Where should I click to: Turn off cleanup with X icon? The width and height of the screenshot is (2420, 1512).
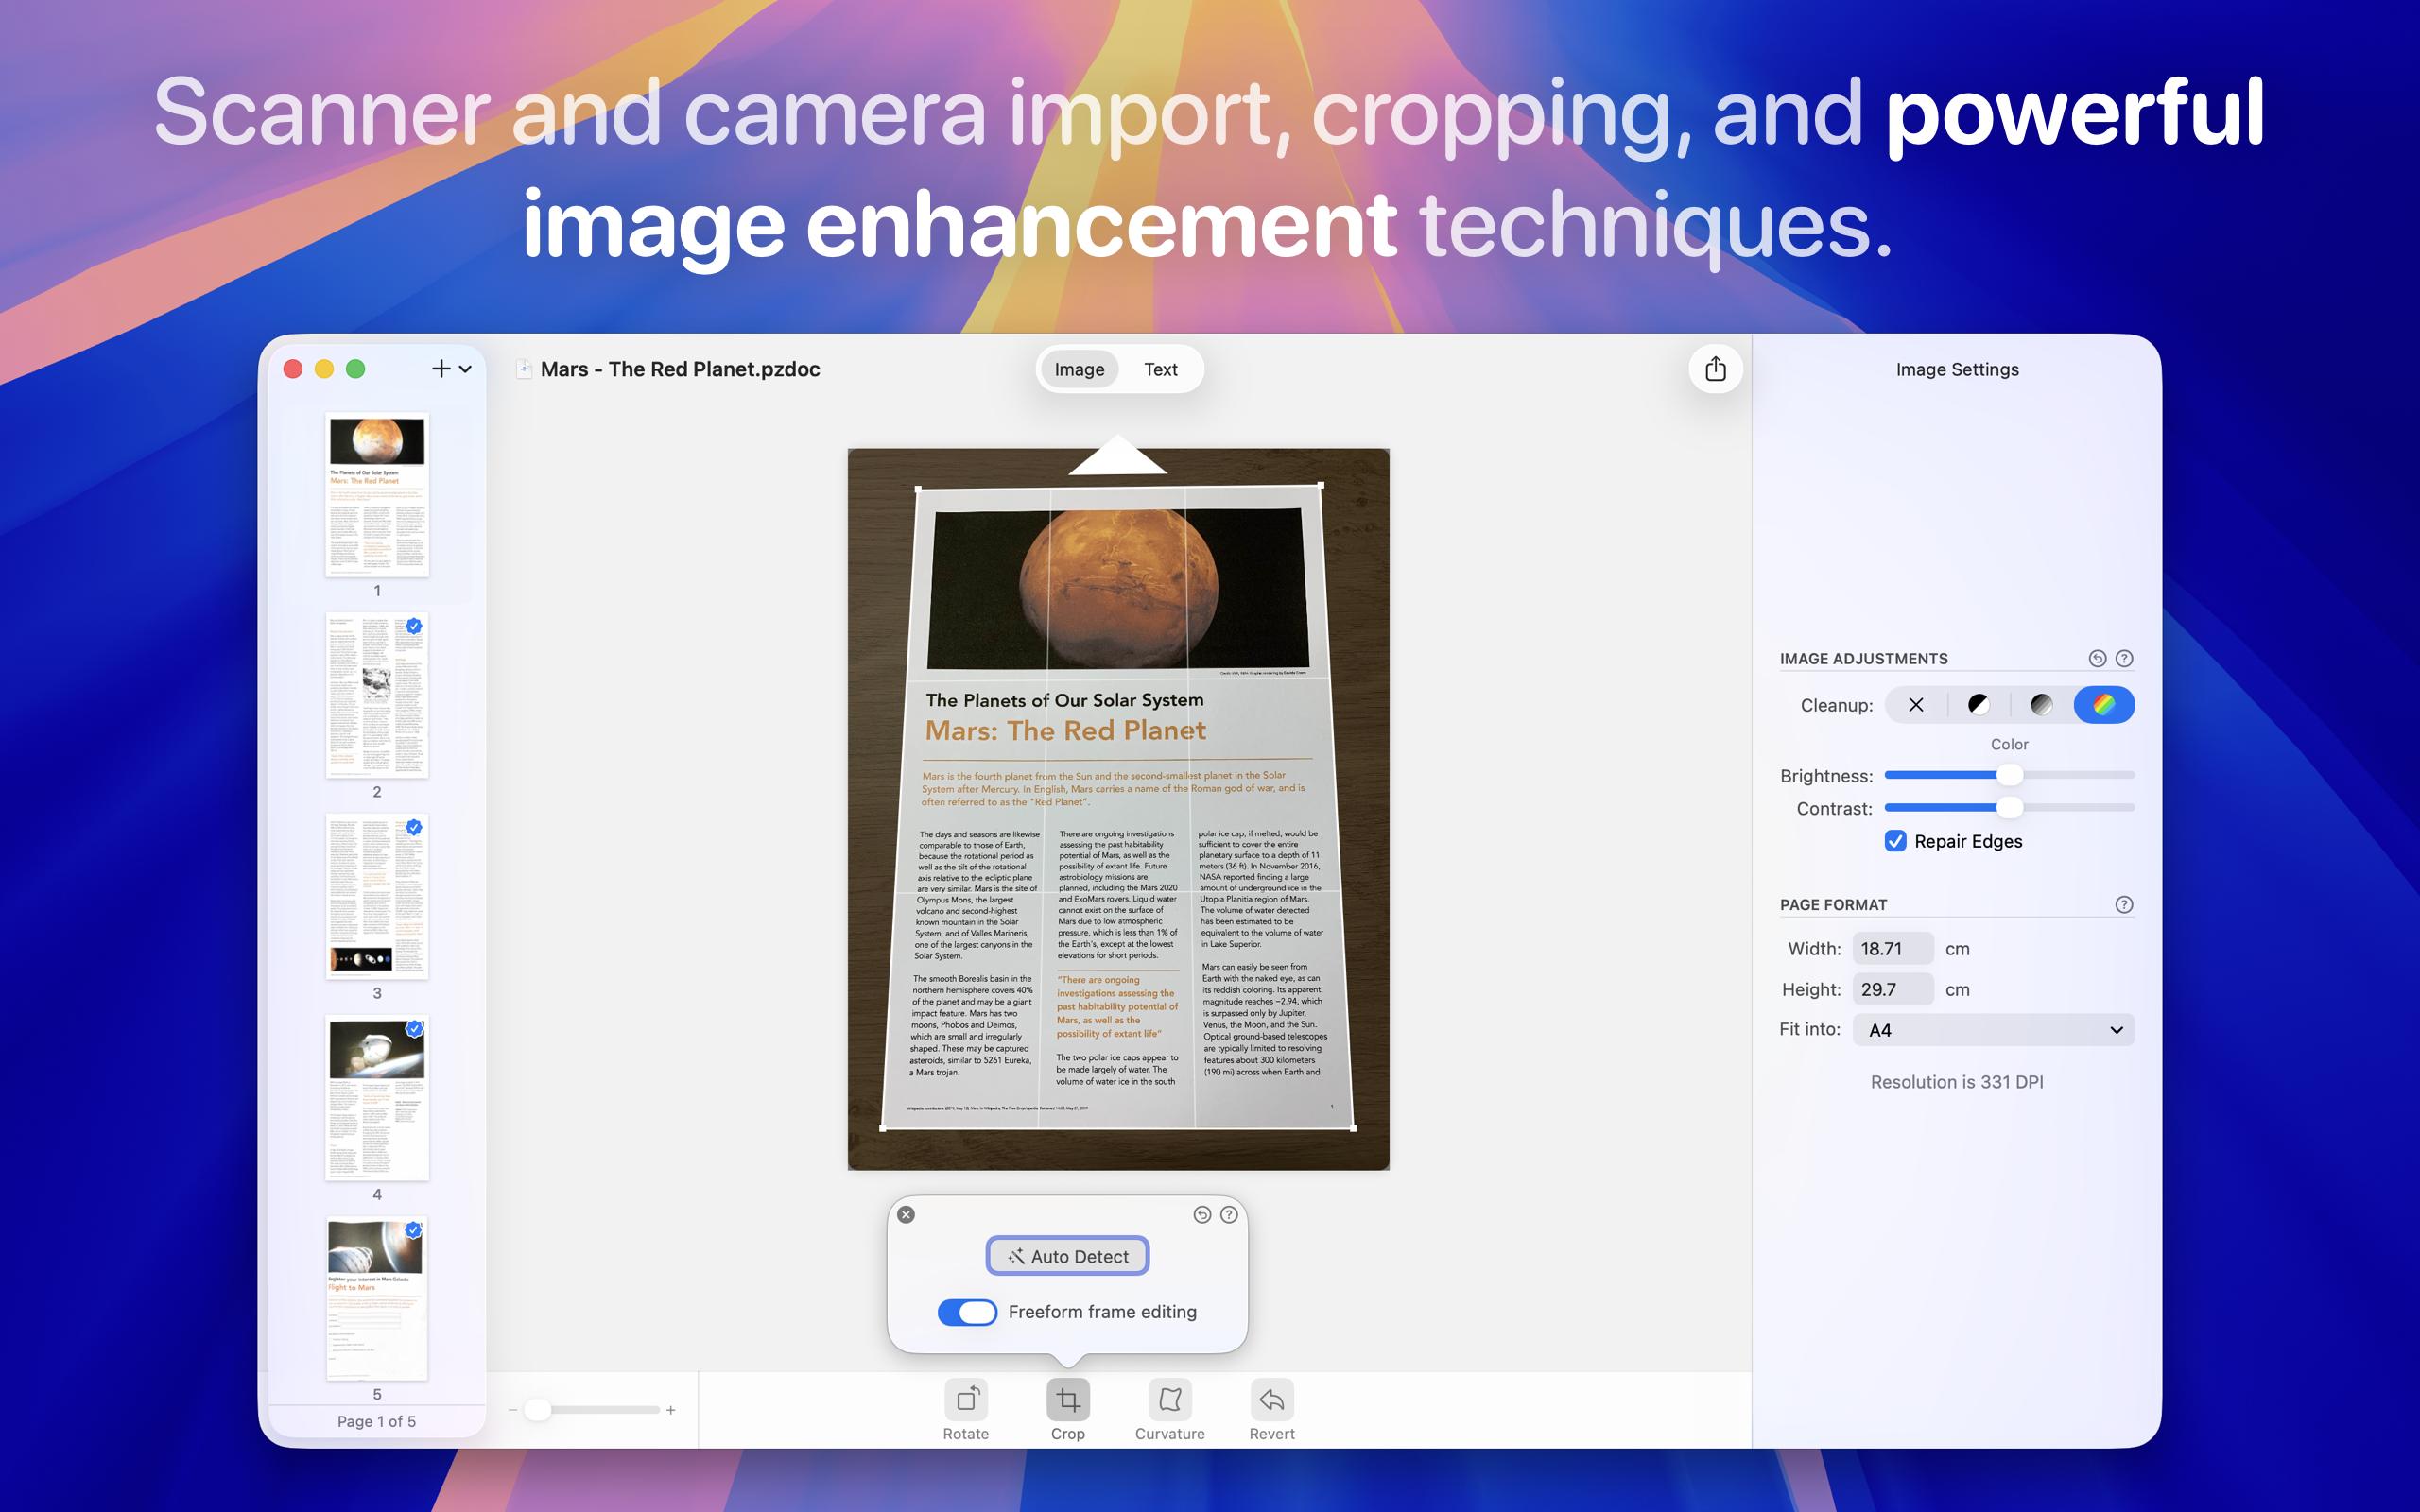coord(1915,705)
